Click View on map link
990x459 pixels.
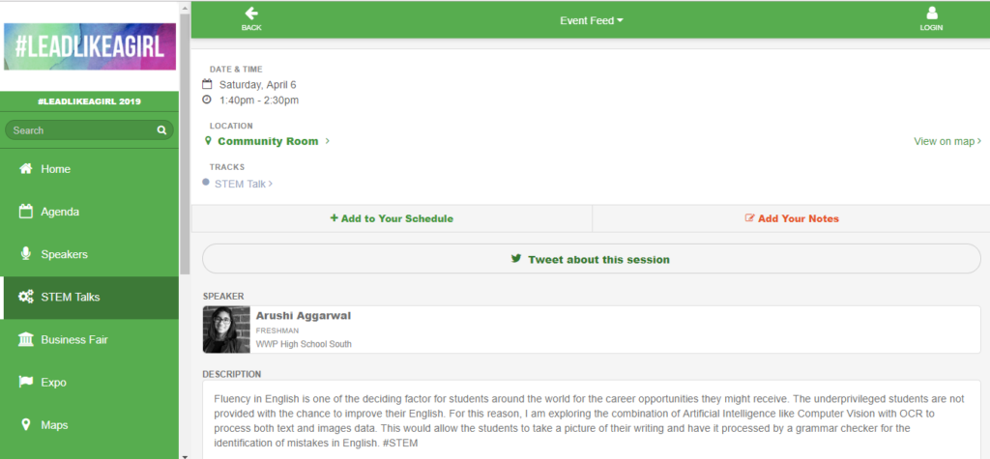pyautogui.click(x=947, y=141)
